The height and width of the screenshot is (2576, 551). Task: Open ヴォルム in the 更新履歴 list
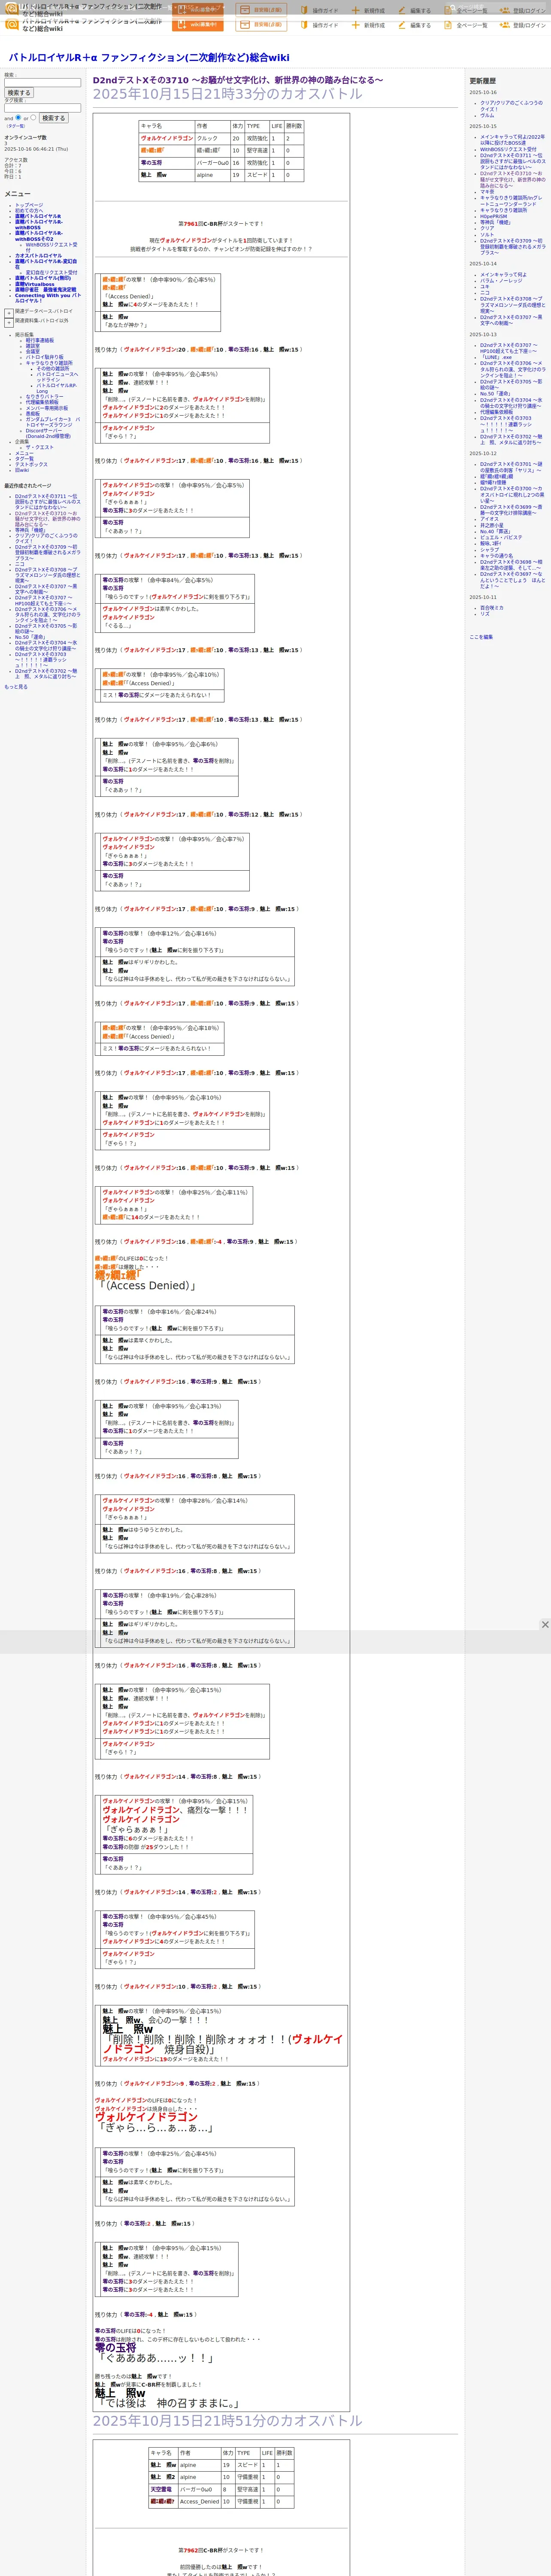pyautogui.click(x=487, y=116)
